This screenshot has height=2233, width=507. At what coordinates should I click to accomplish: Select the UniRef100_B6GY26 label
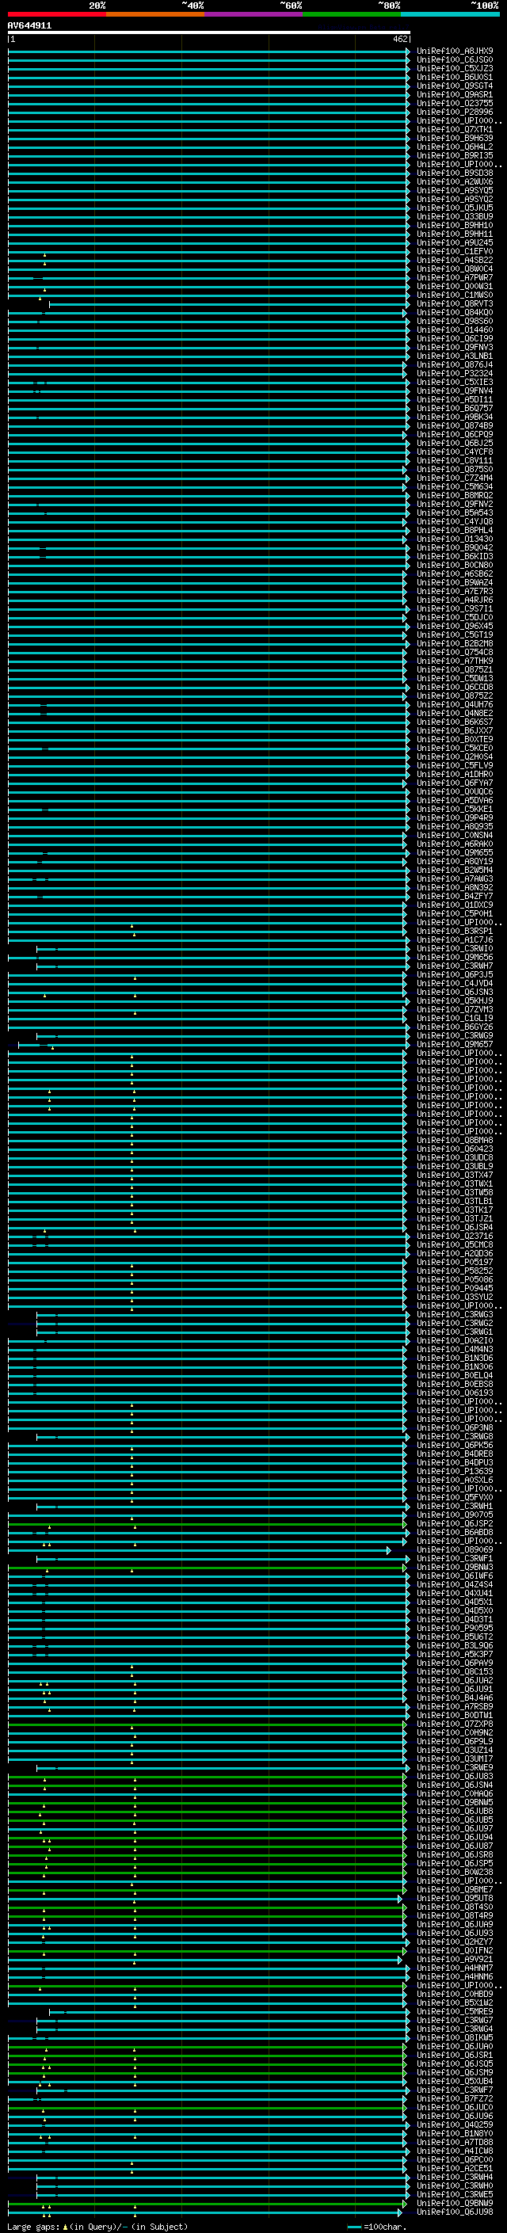[455, 1027]
